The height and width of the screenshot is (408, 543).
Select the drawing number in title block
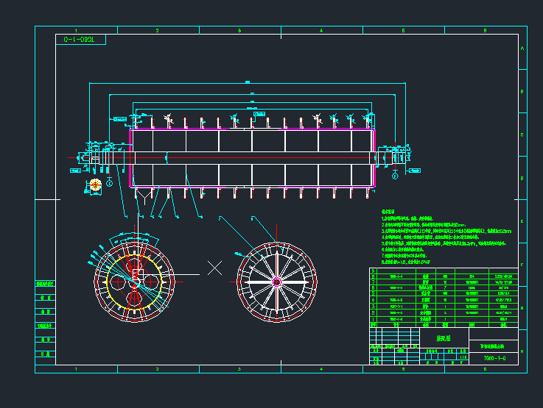pos(494,359)
